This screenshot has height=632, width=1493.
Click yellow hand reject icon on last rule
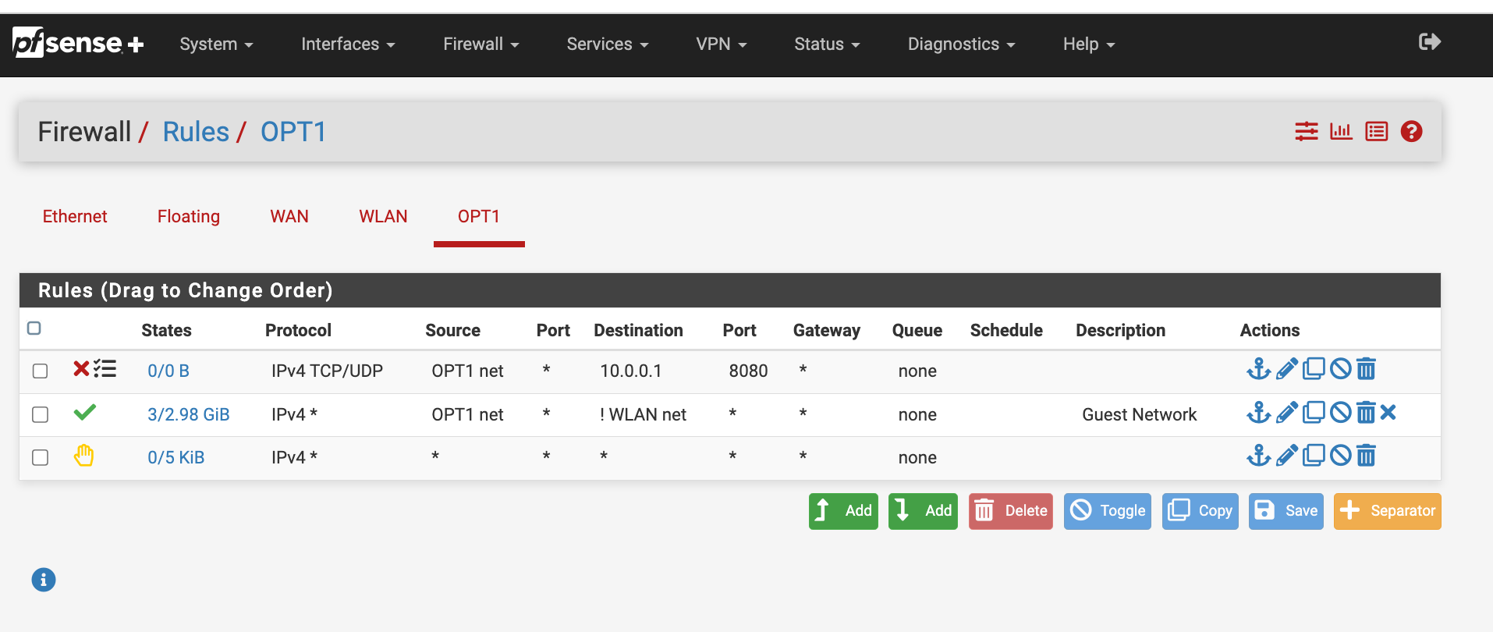(83, 455)
